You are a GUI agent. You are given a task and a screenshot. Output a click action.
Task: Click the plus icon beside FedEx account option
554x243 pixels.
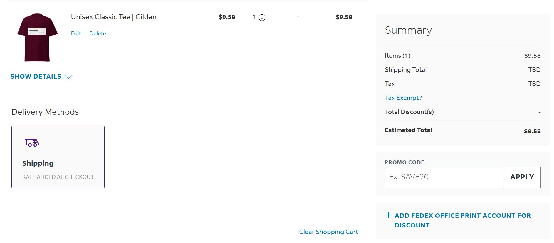(388, 215)
